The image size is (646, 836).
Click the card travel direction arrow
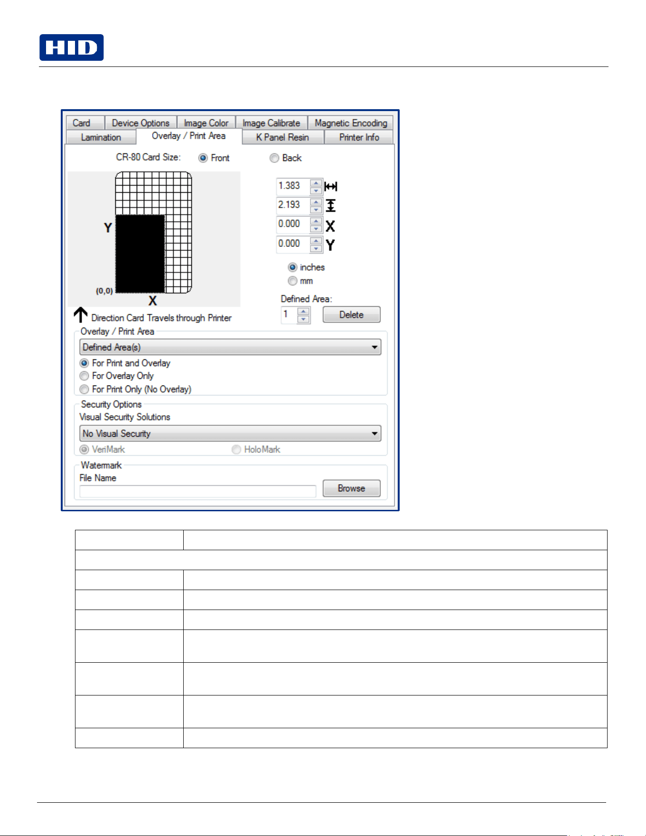click(x=81, y=315)
